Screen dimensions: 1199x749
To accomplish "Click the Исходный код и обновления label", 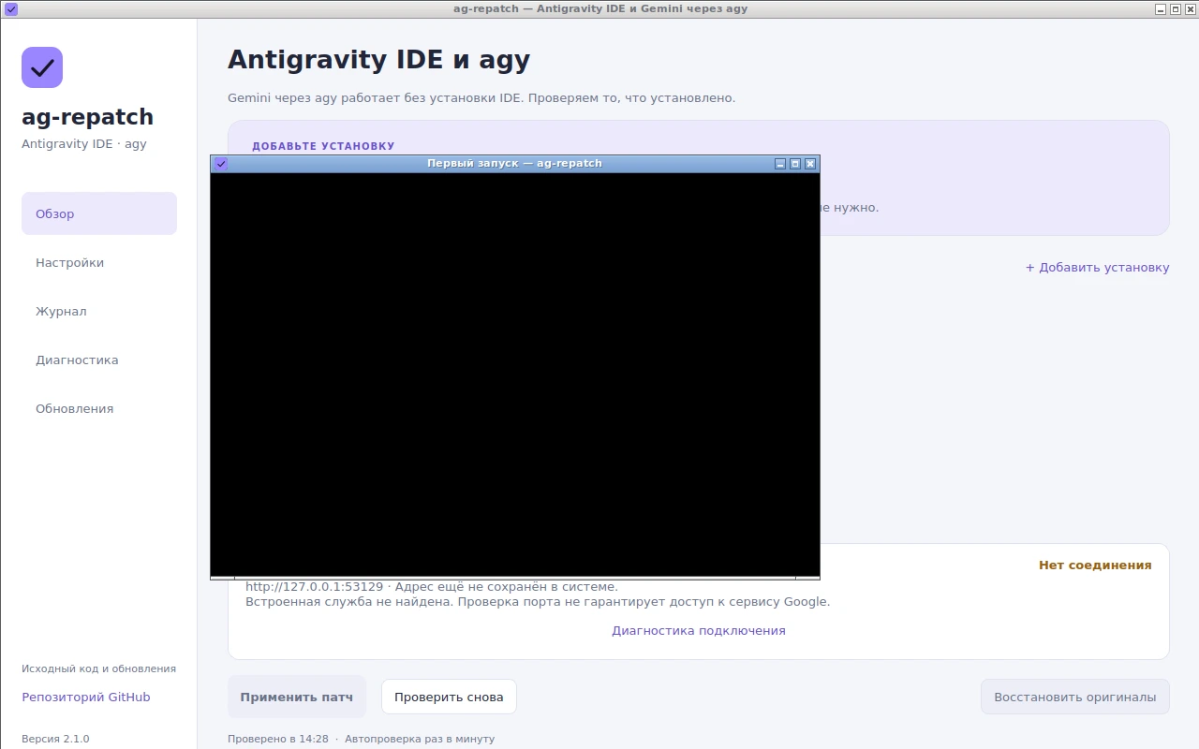I will (x=98, y=668).
